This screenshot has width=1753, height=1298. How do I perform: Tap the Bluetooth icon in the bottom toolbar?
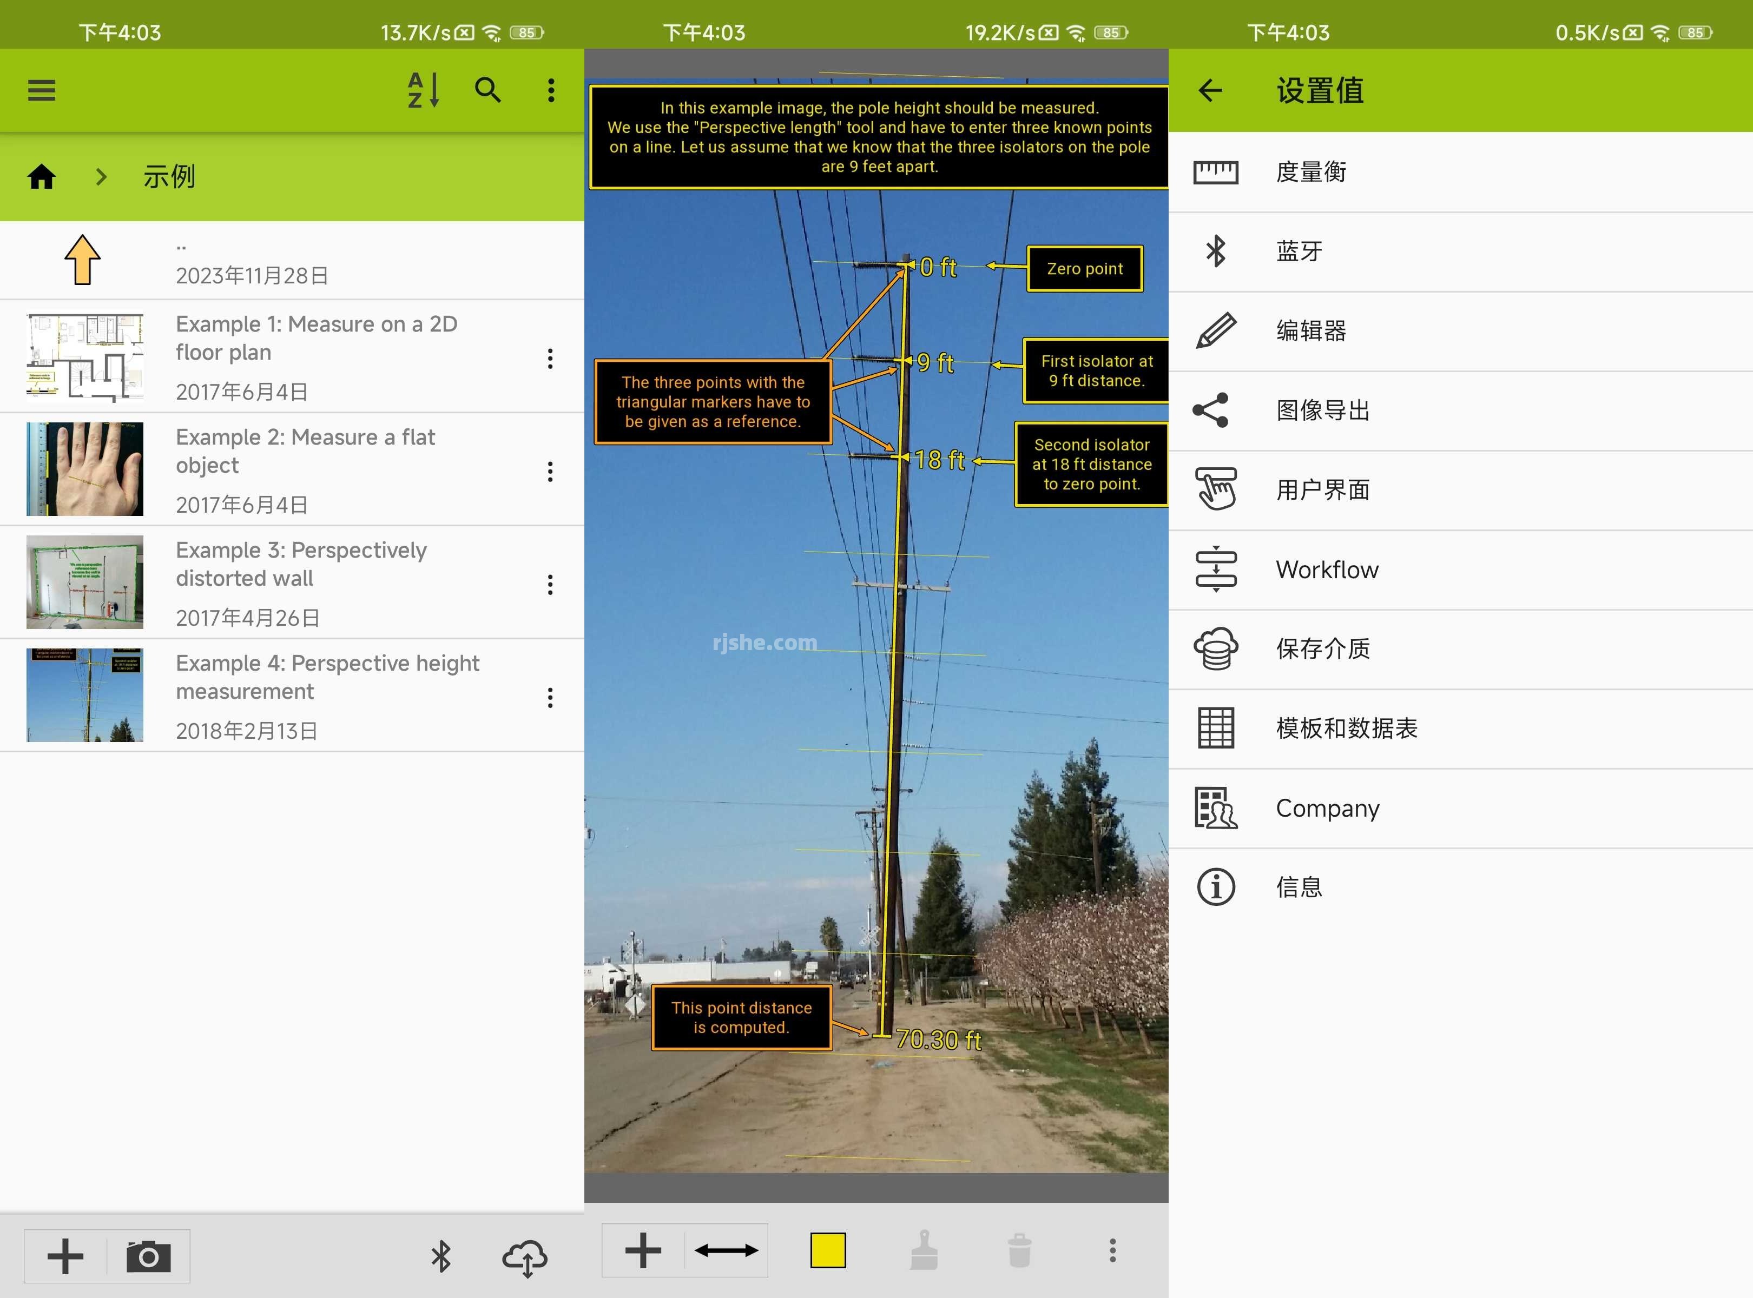441,1256
